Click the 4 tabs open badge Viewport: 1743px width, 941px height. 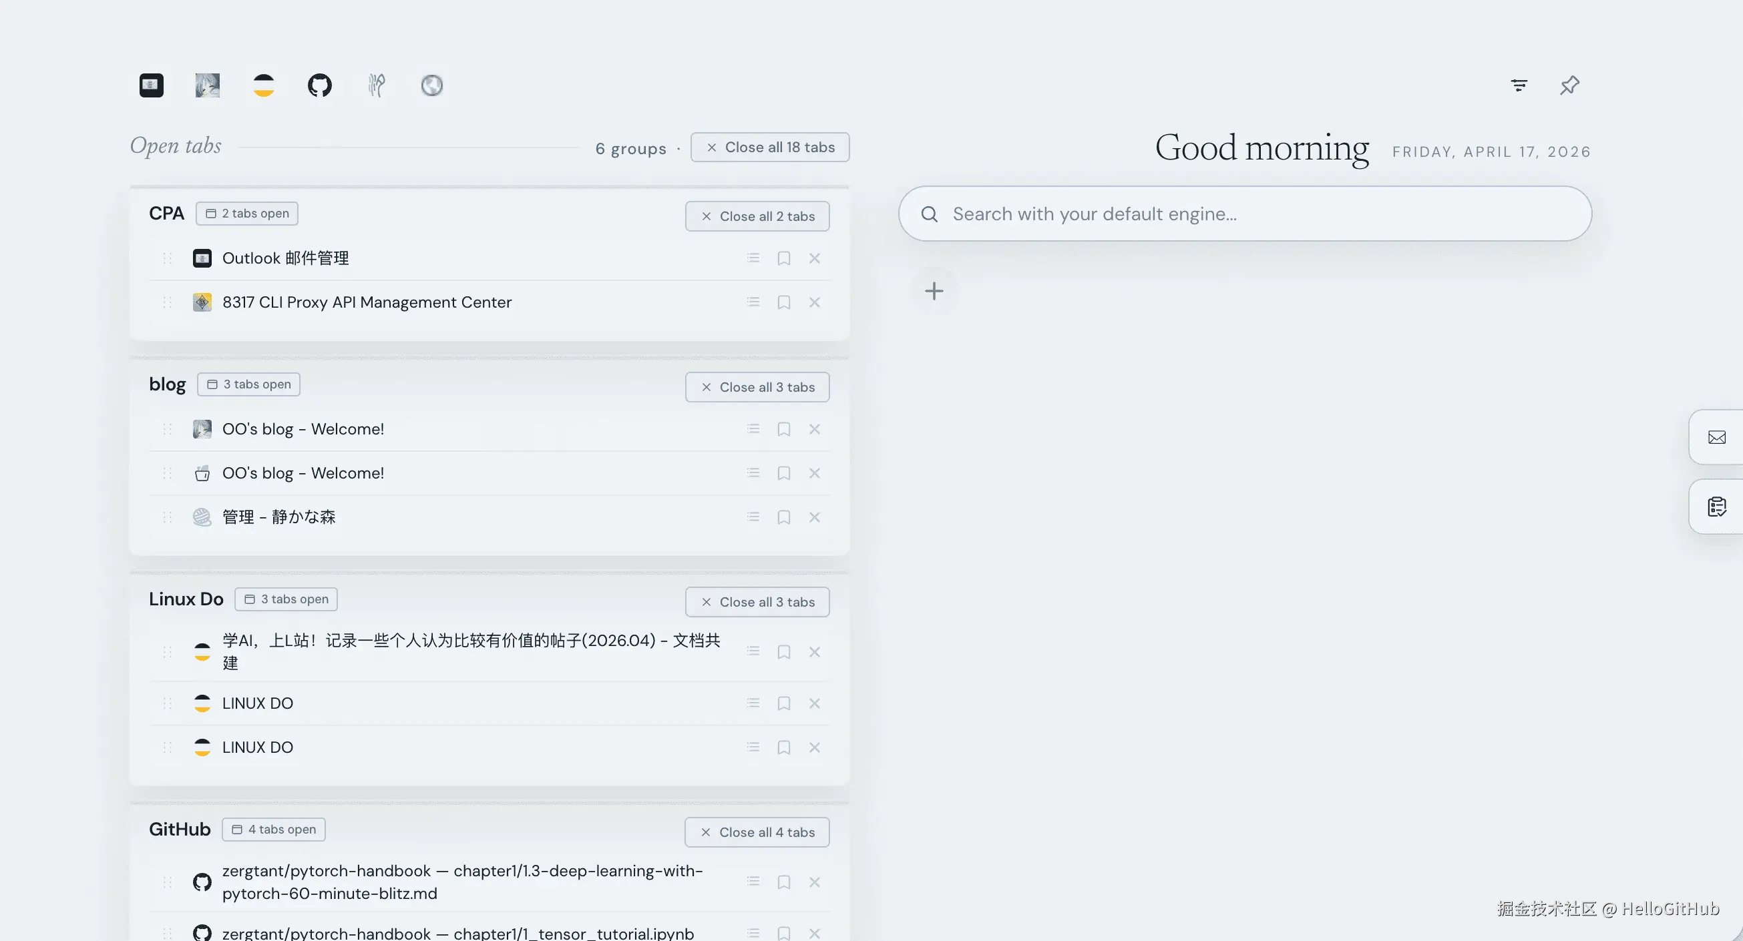point(274,830)
